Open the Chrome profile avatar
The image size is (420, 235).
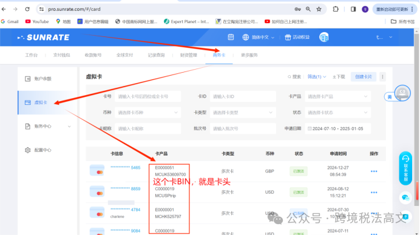(x=365, y=9)
